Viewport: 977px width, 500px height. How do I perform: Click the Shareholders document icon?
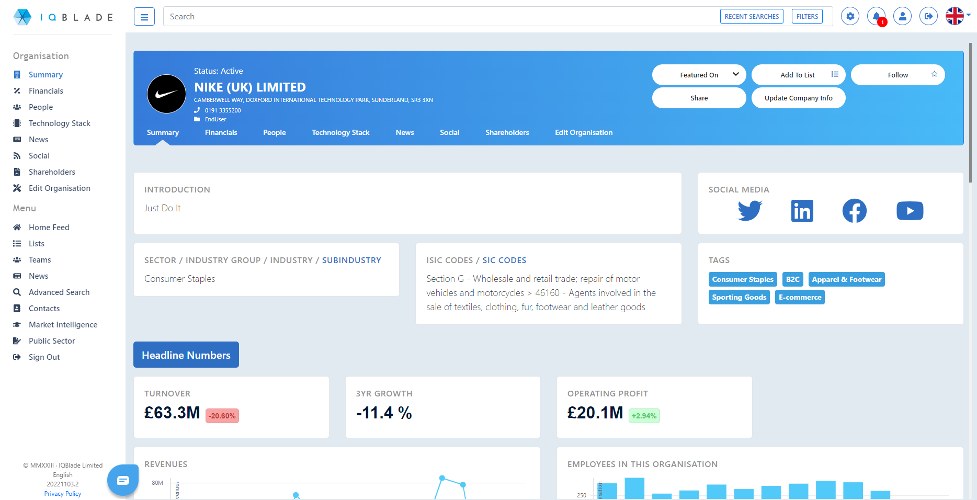click(x=17, y=172)
